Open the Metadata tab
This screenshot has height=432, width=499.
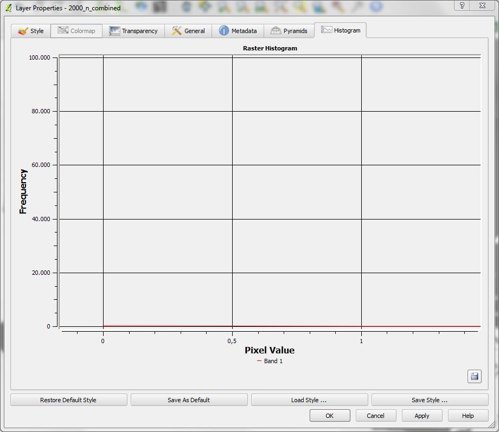(238, 31)
